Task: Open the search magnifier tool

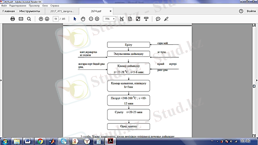Action: 29,19
